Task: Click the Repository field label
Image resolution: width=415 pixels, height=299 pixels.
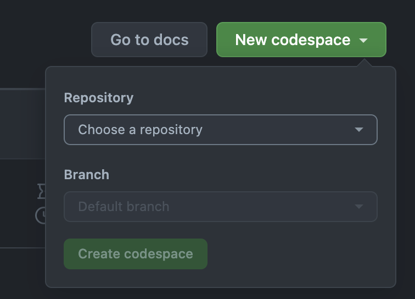Action: point(99,98)
